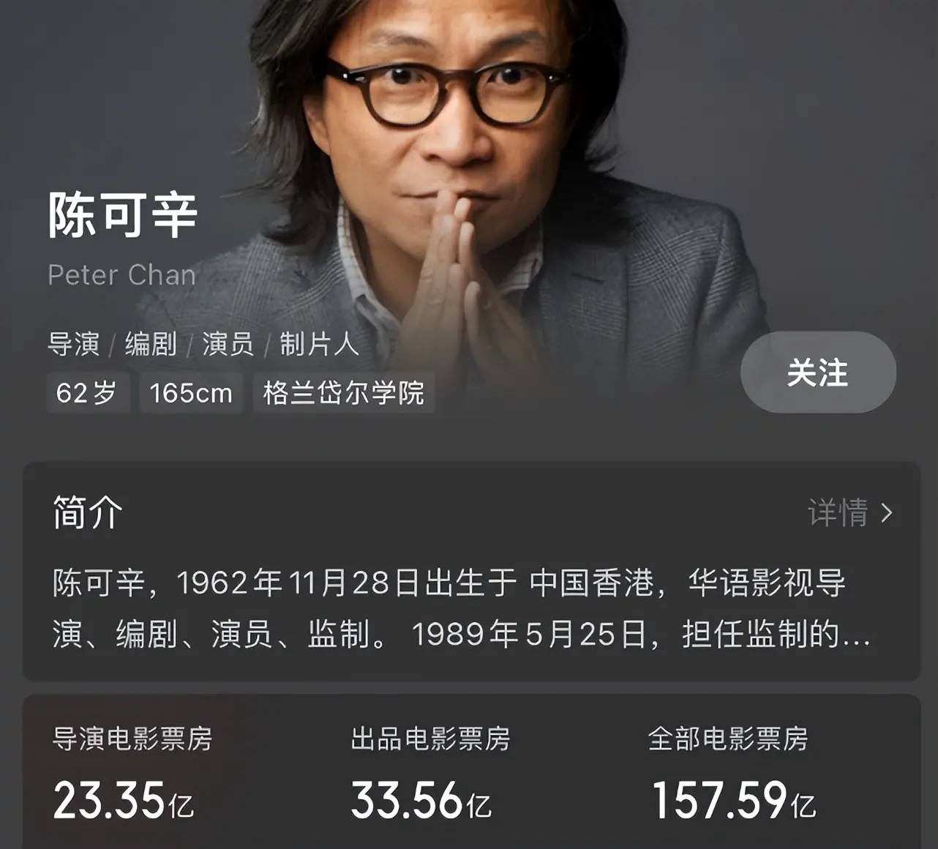Viewport: 938px width, 849px height.
Task: Open 导演电影票房 23.35亿 statistic
Action: [x=132, y=773]
